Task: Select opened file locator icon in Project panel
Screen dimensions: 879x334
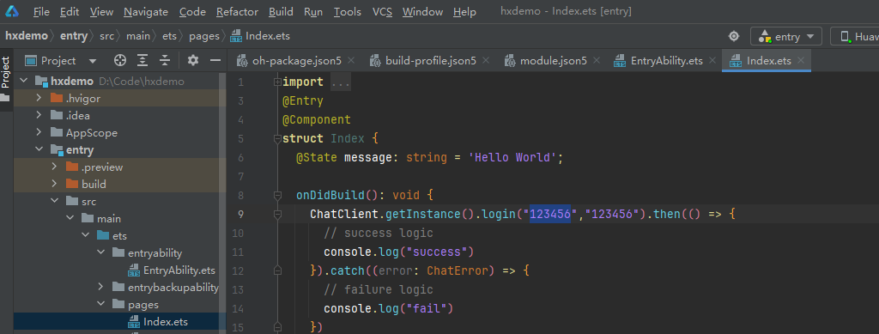Action: (x=120, y=60)
